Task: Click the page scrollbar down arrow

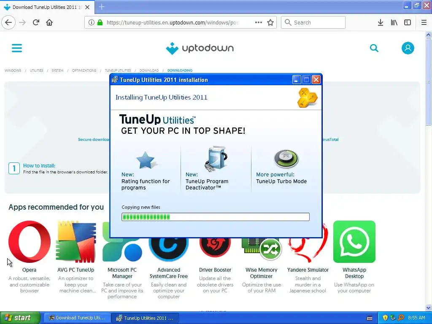Action: (428, 308)
